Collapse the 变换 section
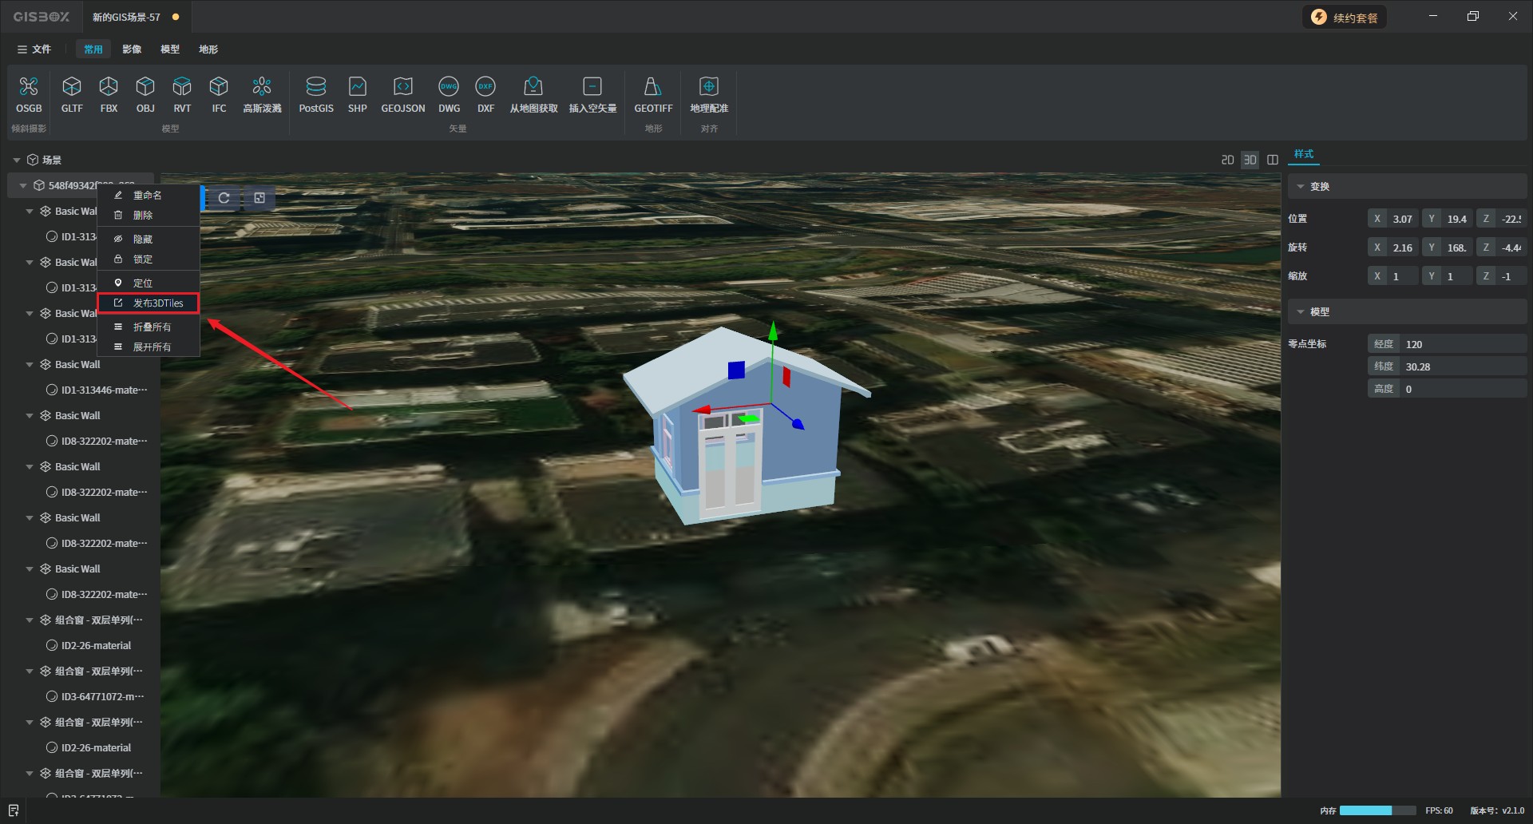Screen dimensions: 1533x824 tap(1301, 187)
